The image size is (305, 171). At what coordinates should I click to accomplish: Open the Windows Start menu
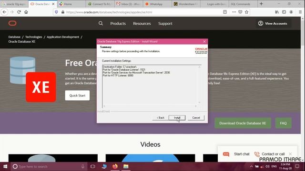click(x=5, y=166)
